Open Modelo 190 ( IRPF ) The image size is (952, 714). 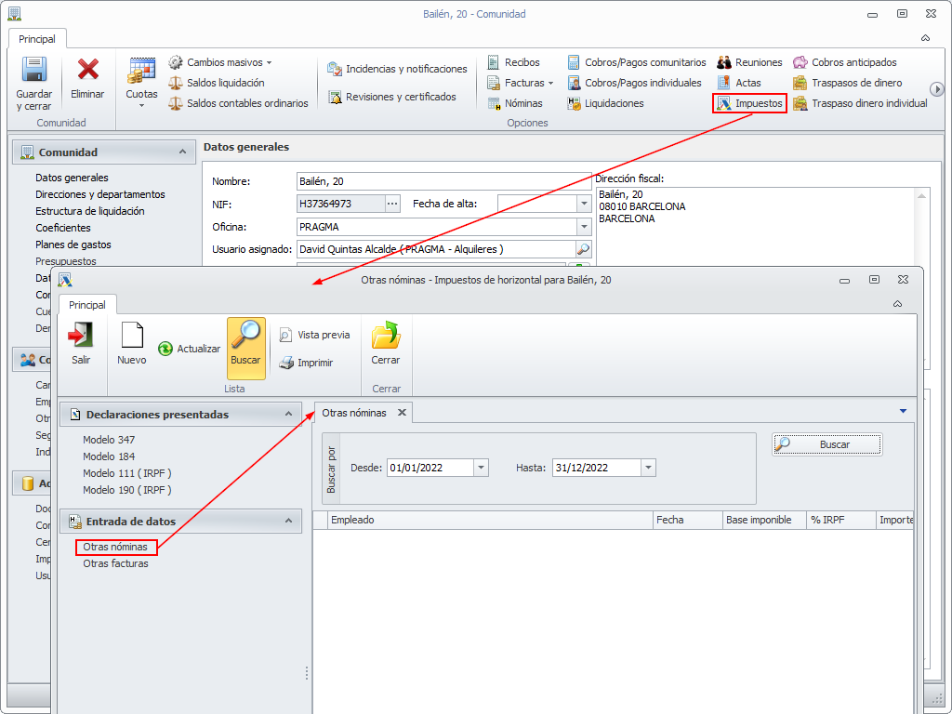[126, 490]
